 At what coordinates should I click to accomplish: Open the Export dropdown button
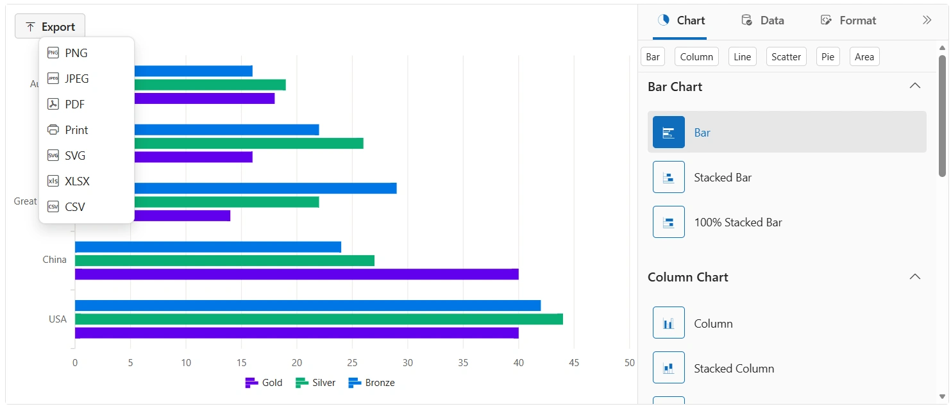coord(50,27)
